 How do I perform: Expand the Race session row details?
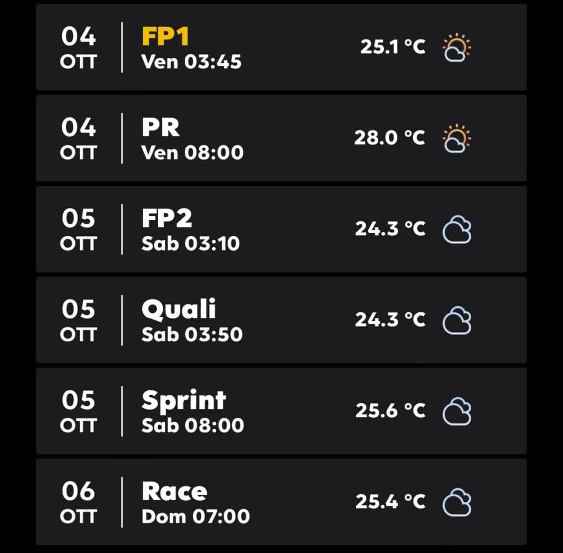[281, 501]
